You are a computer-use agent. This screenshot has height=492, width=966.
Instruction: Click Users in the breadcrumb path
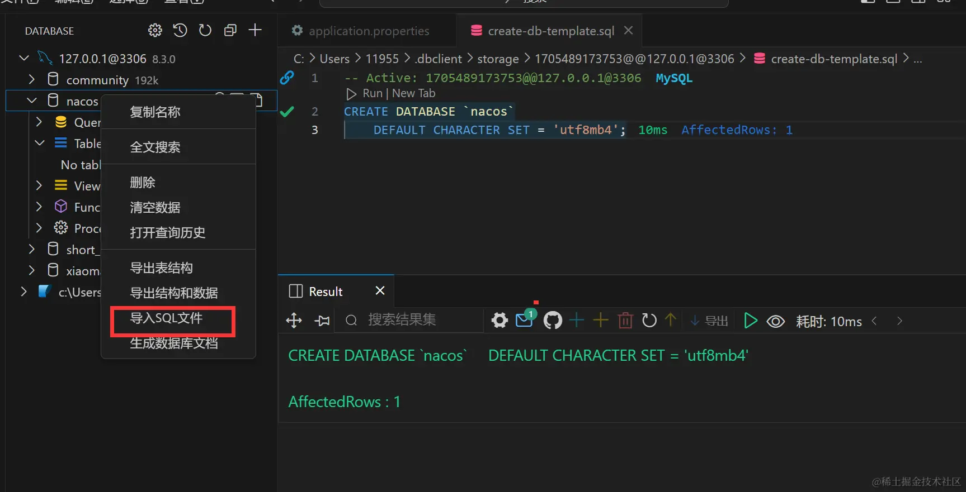[x=334, y=59]
